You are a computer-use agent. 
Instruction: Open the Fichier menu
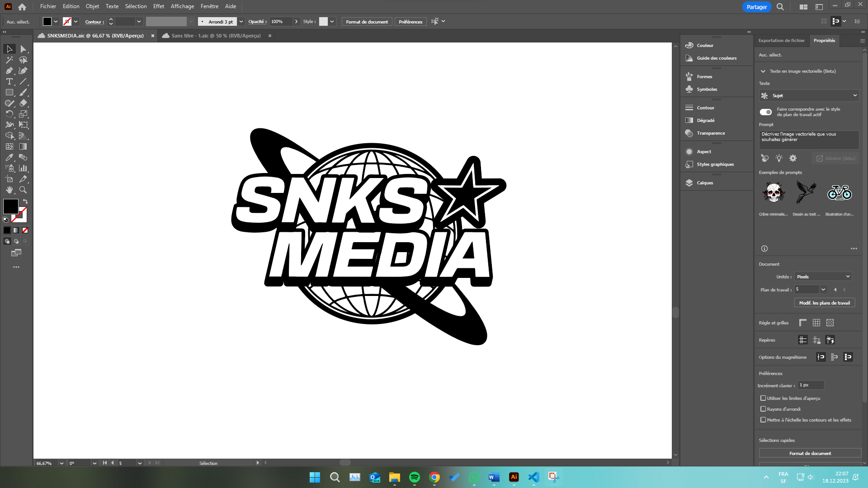click(x=48, y=6)
